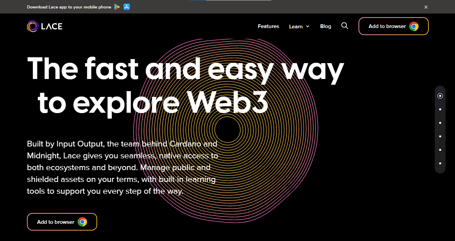Go to the Features page
The width and height of the screenshot is (455, 241).
pyautogui.click(x=268, y=26)
